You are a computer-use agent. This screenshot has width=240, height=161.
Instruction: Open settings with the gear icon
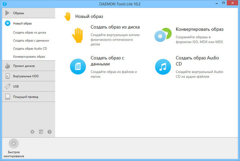[x=32, y=132]
